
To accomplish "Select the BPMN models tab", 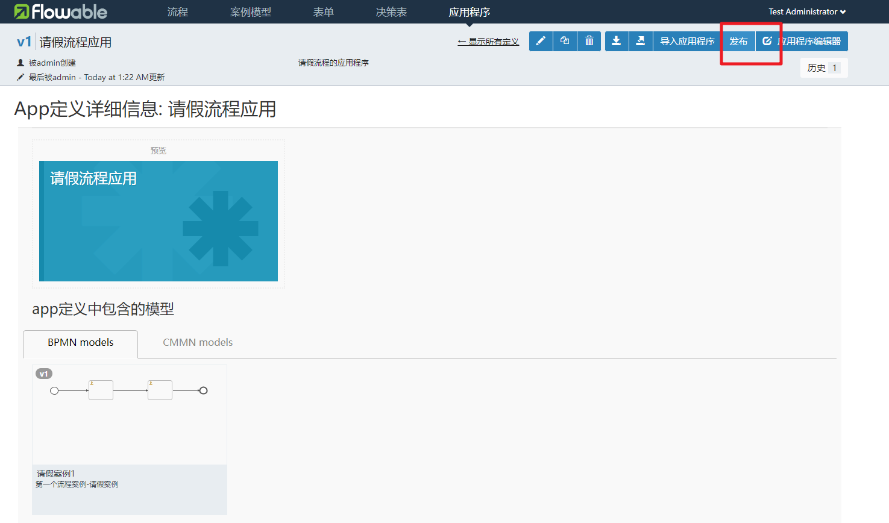I will (x=81, y=342).
